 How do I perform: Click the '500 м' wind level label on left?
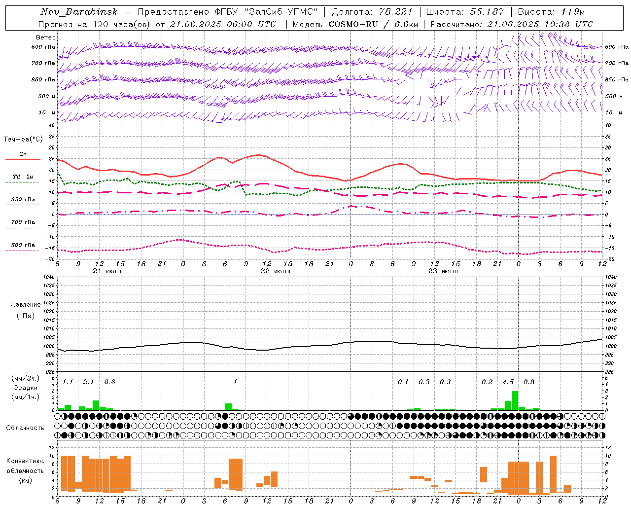(x=47, y=96)
